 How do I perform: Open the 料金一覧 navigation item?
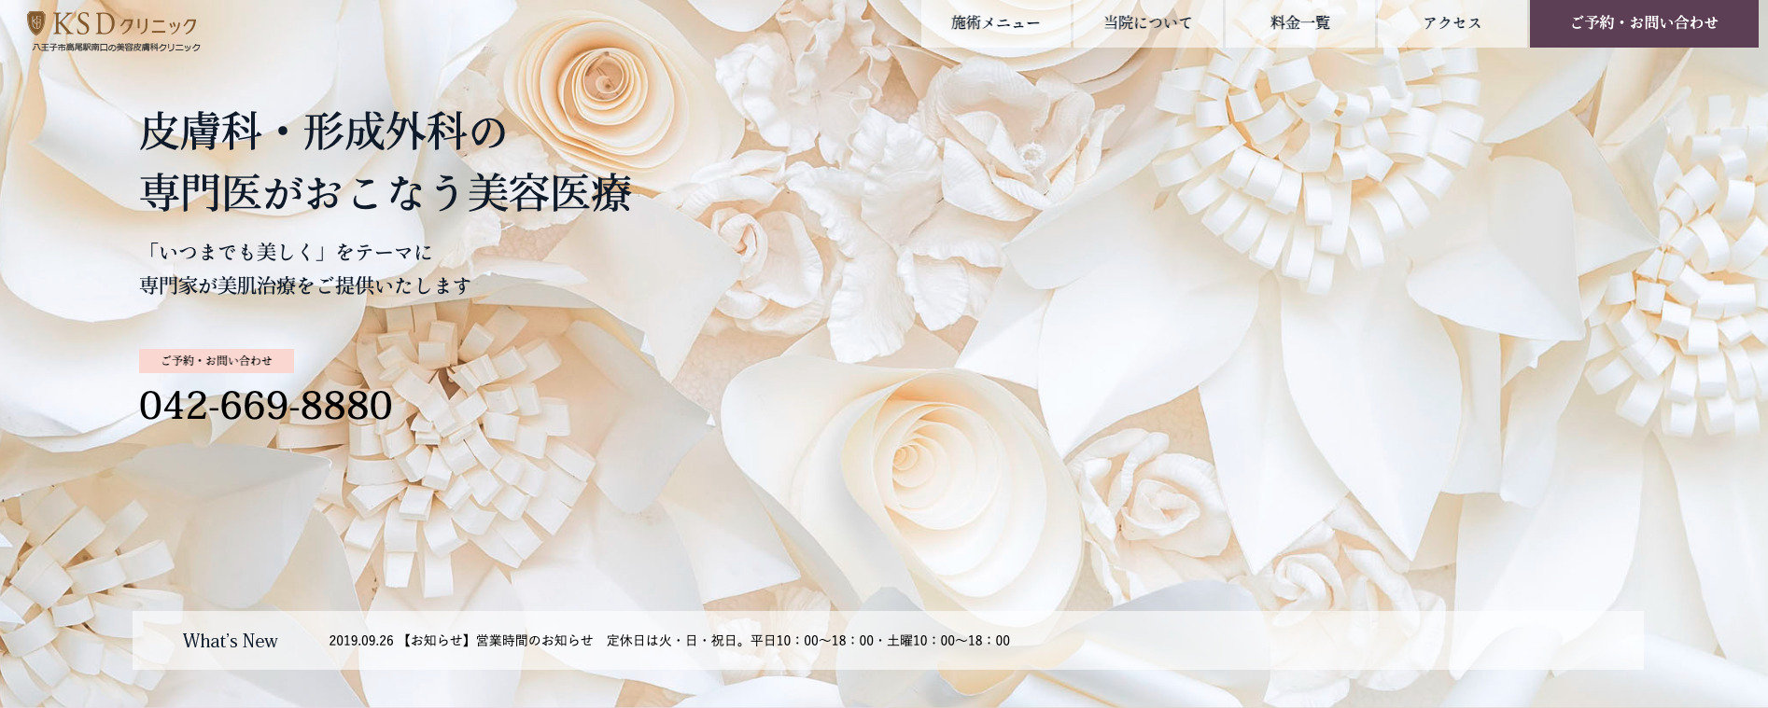pyautogui.click(x=1300, y=23)
